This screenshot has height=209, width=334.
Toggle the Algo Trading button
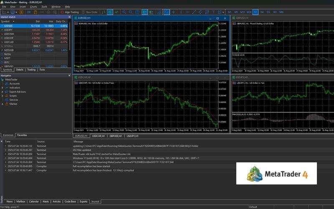tap(70, 12)
